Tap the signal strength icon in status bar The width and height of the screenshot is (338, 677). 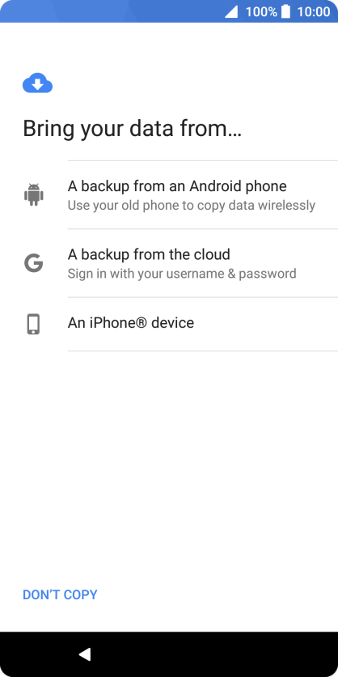pos(231,11)
